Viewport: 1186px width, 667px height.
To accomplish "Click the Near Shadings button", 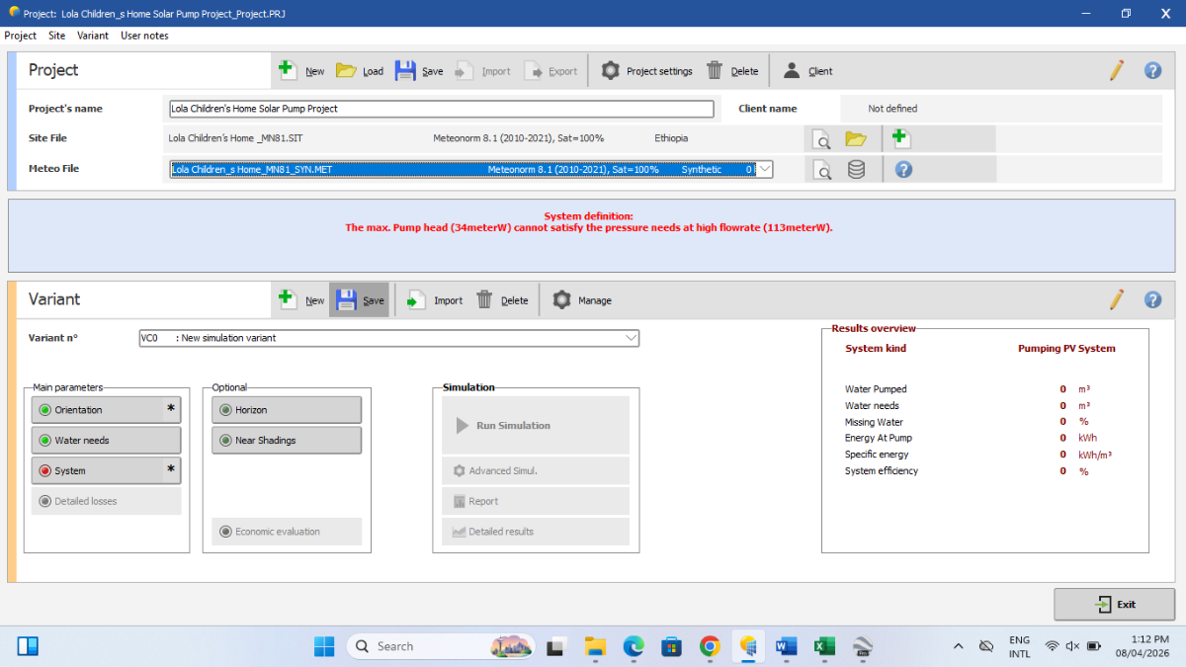I will point(287,441).
